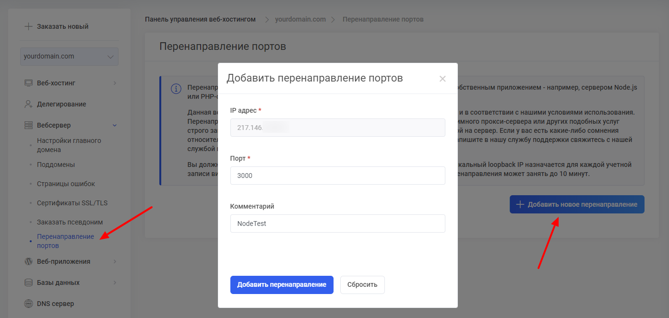This screenshot has width=669, height=318.
Task: Click the Веб-приложения WordPress icon
Action: point(28,261)
